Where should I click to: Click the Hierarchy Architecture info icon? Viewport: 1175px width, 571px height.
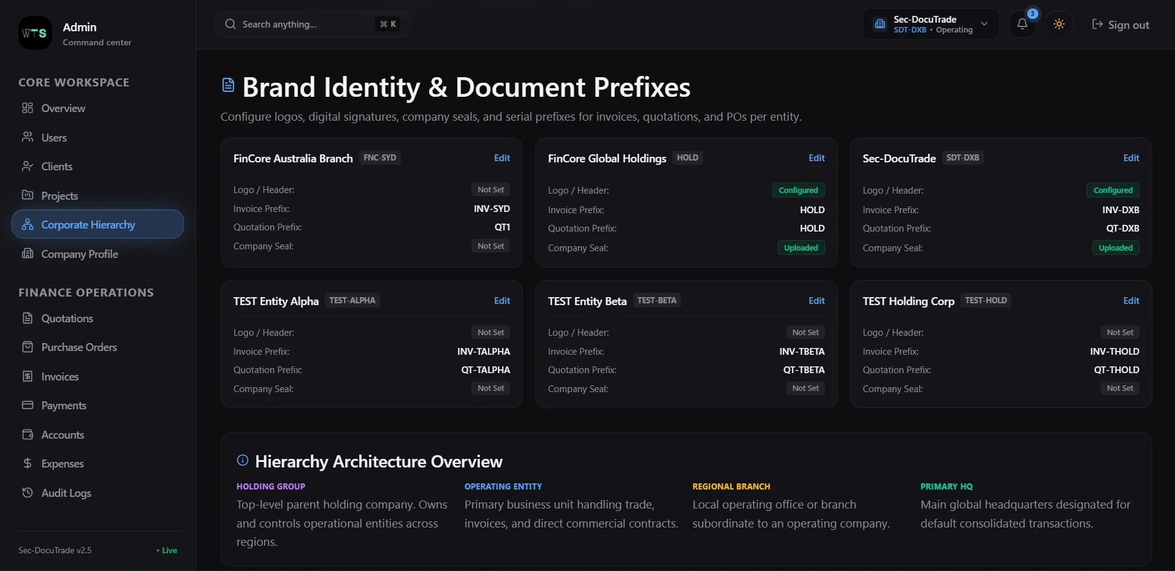243,460
